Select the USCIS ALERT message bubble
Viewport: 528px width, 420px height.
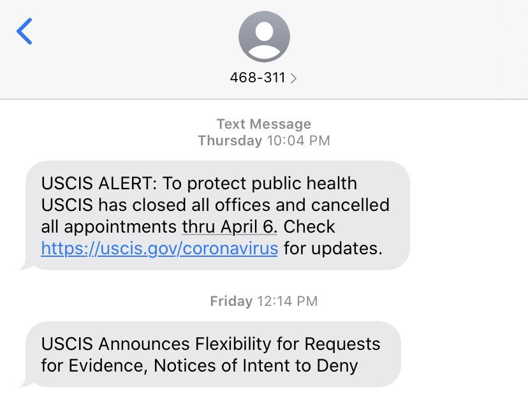(217, 215)
